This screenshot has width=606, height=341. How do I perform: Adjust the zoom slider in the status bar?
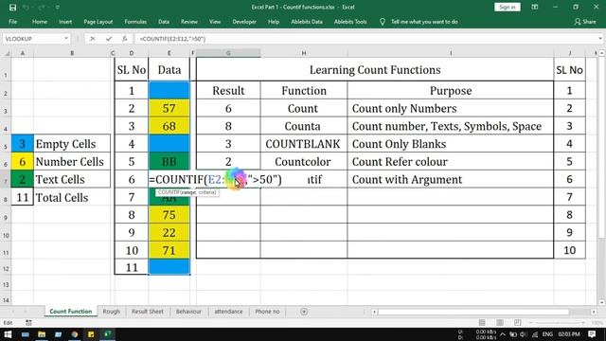point(558,322)
